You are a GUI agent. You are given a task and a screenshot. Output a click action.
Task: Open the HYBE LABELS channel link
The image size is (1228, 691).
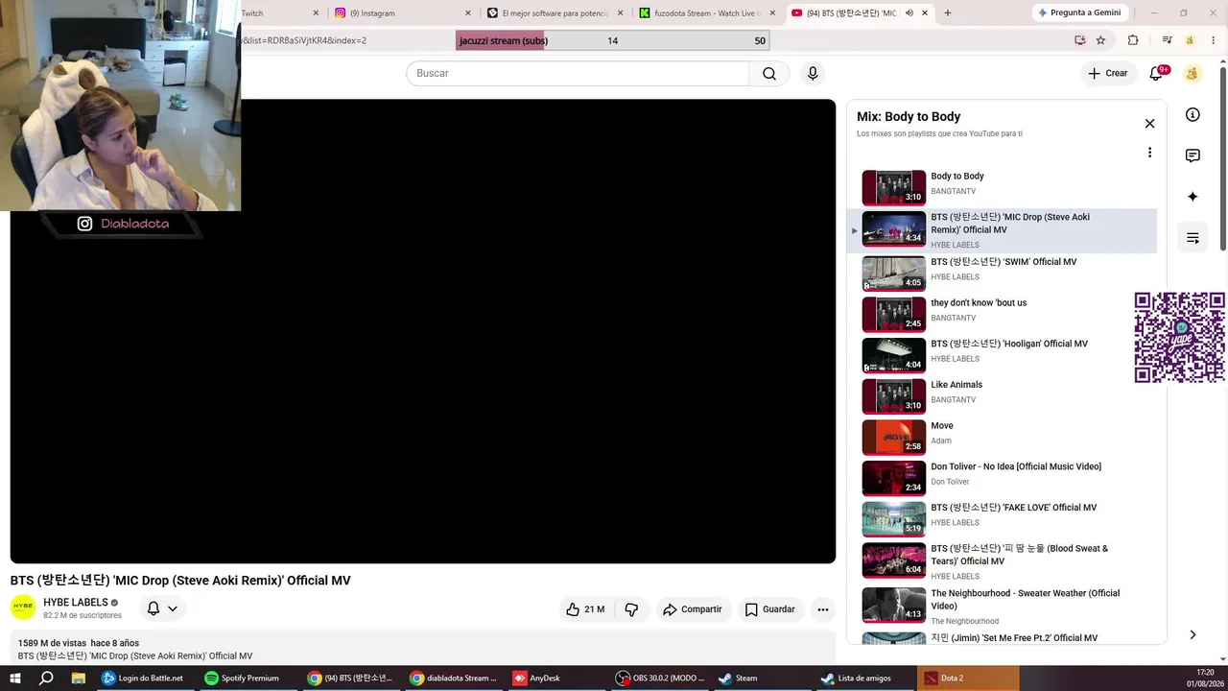click(76, 603)
